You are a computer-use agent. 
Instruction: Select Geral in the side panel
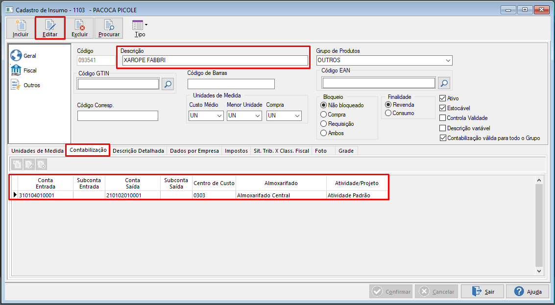pyautogui.click(x=24, y=55)
